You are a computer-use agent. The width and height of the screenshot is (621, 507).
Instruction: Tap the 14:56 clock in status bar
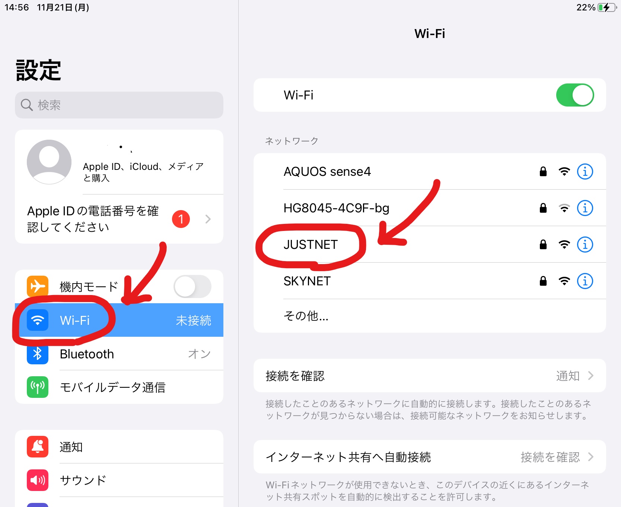(16, 7)
